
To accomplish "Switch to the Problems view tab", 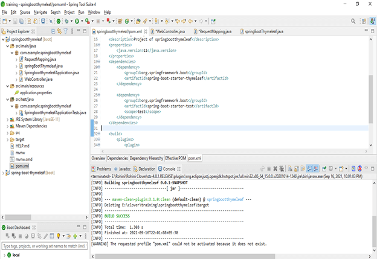I will (x=103, y=169).
